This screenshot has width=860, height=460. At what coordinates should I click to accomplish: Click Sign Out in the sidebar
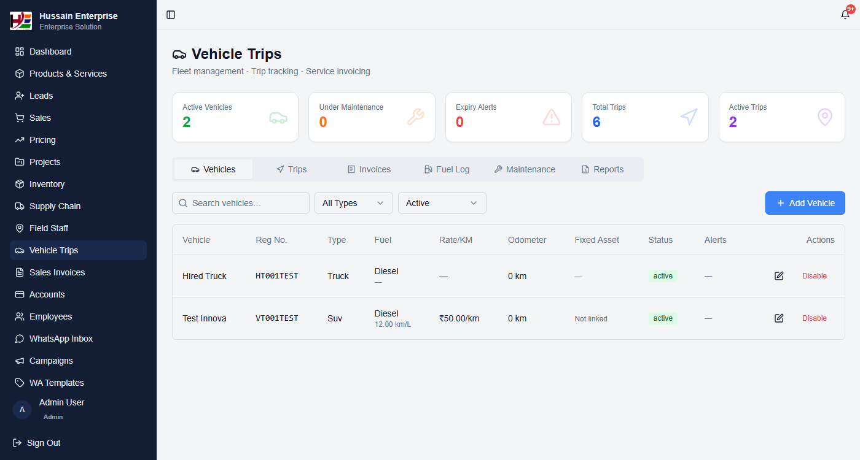coord(37,443)
